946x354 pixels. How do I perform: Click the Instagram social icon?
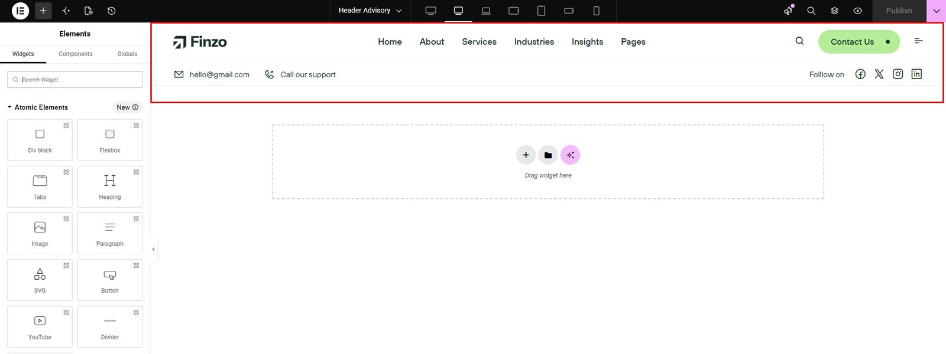point(898,74)
